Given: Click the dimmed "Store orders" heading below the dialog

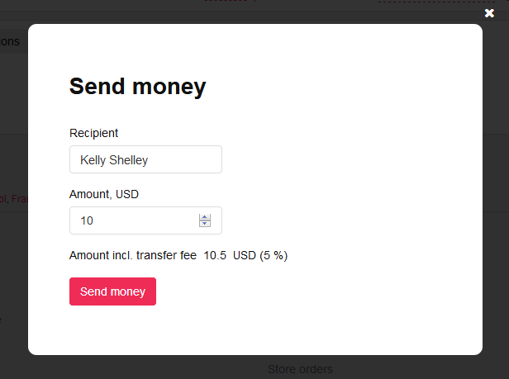Looking at the screenshot, I should tap(300, 369).
